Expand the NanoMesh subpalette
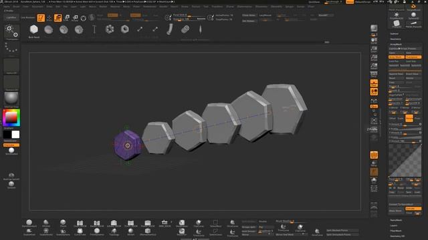428x240 pixels. coord(396,220)
